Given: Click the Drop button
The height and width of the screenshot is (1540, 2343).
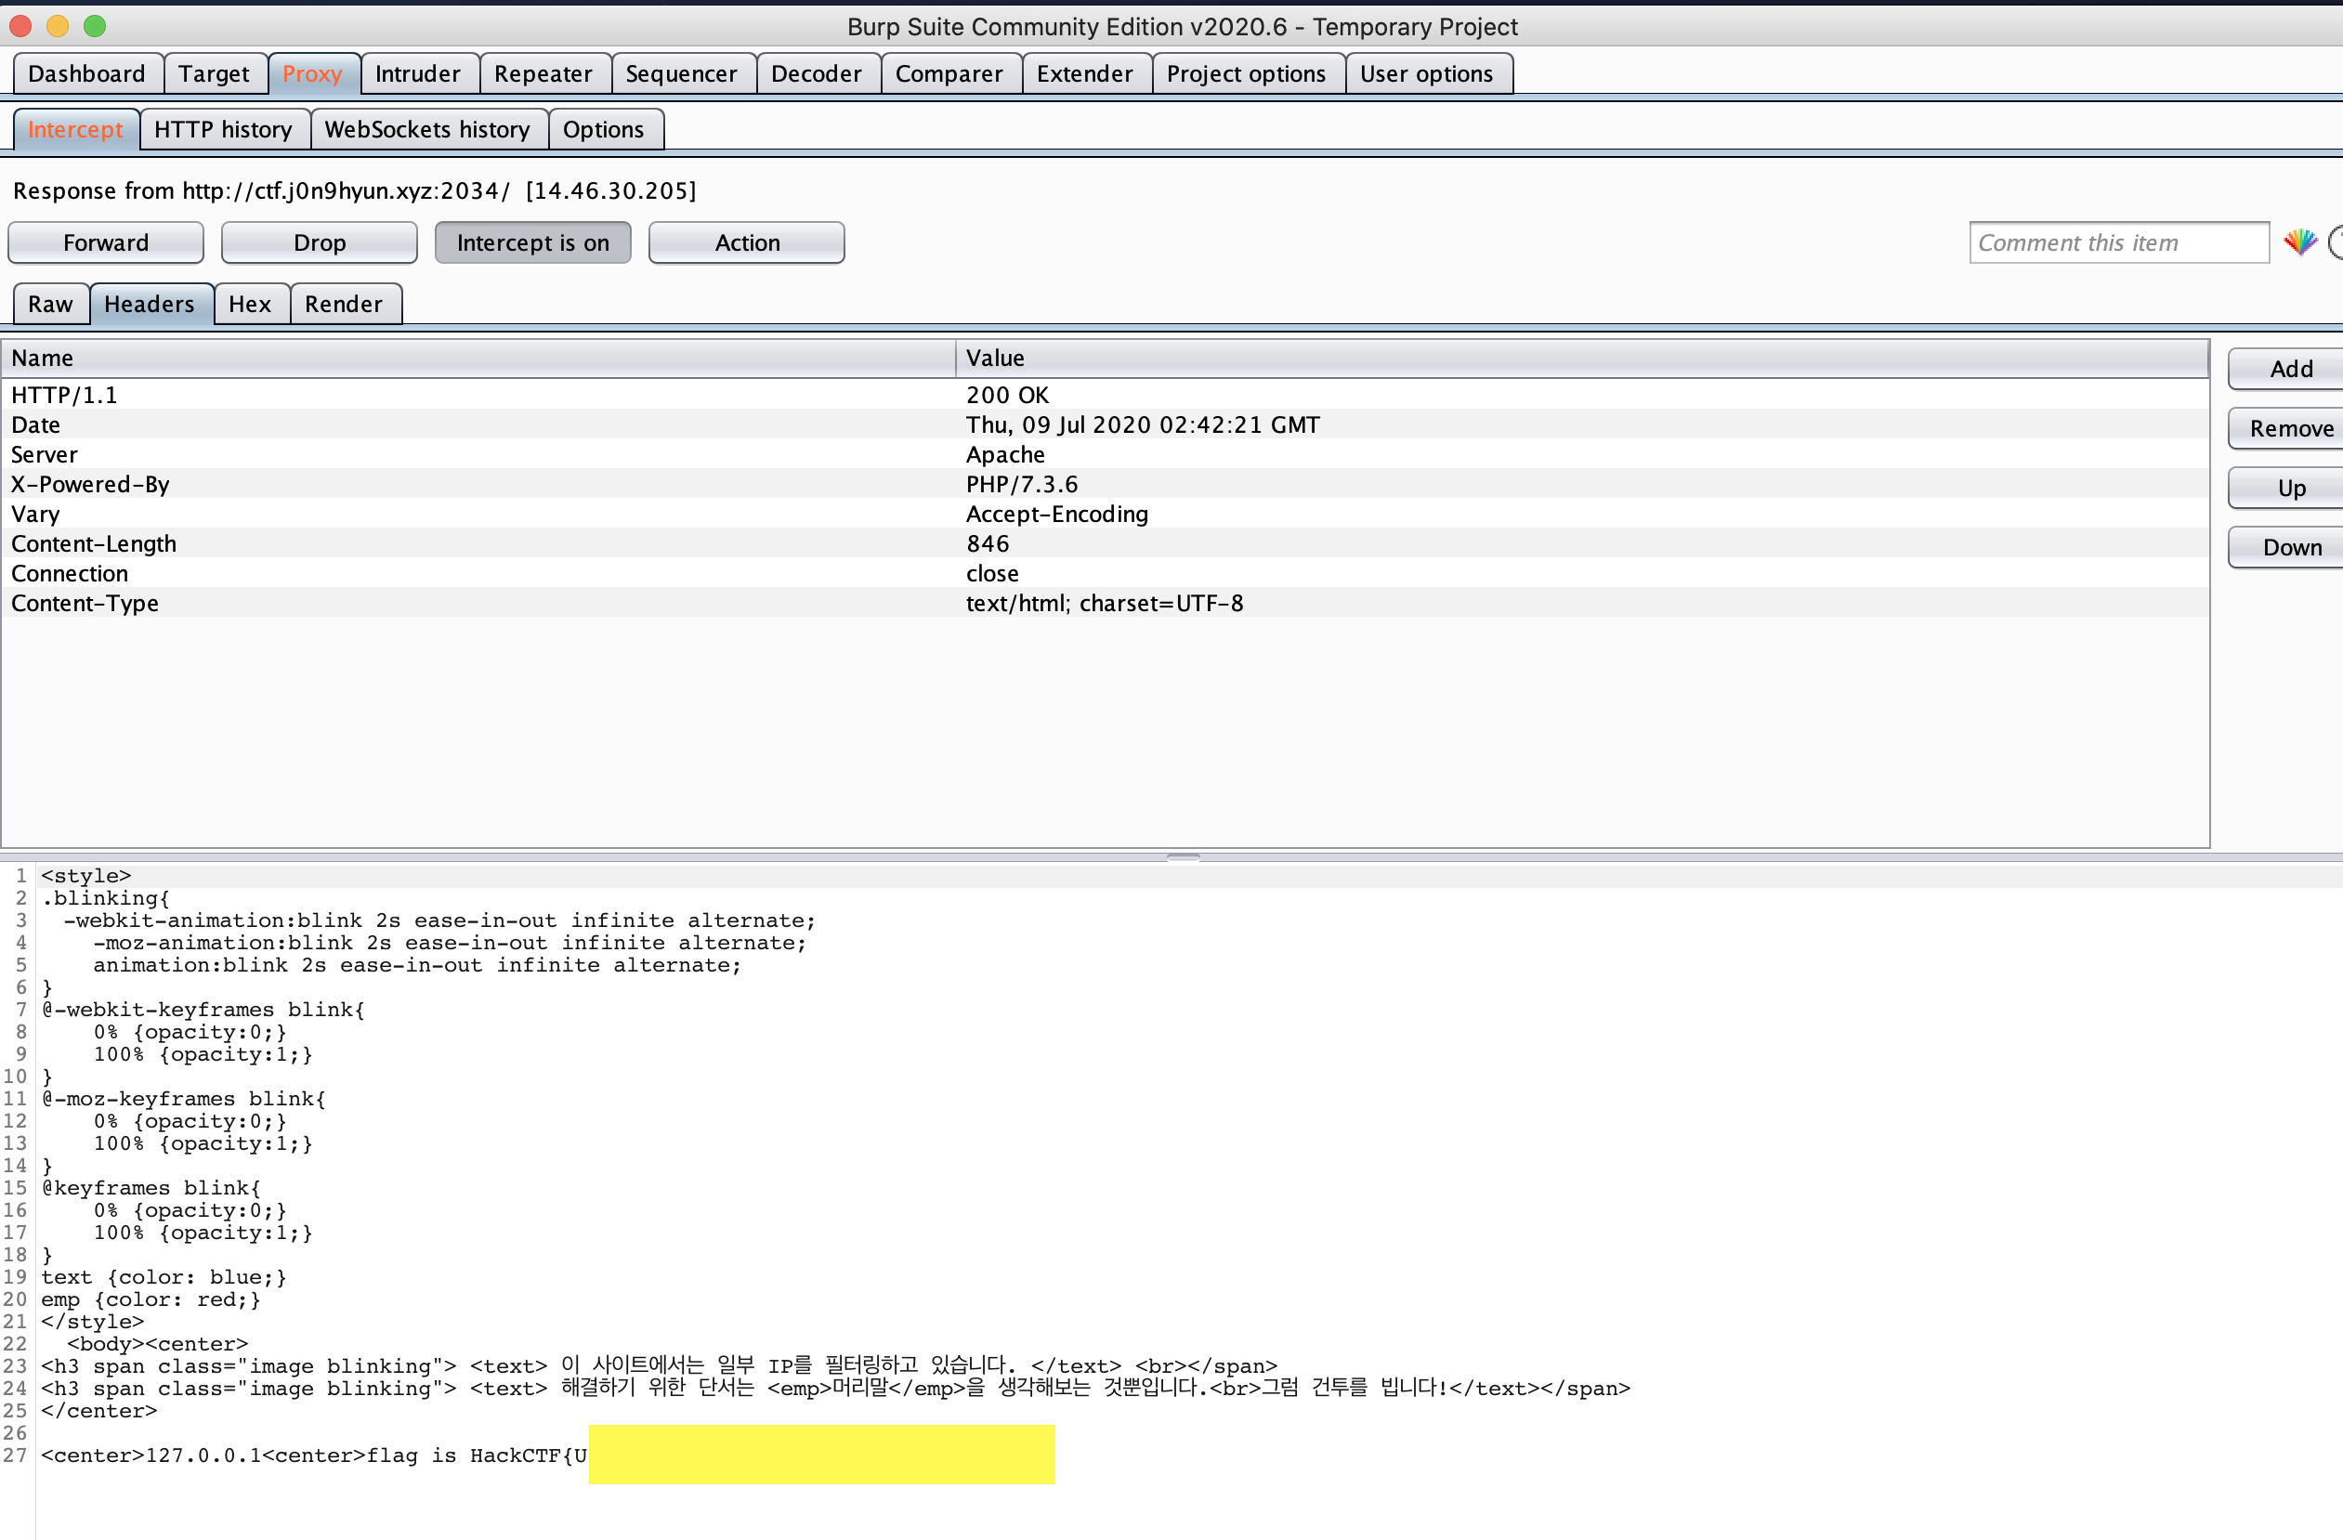Looking at the screenshot, I should pos(319,242).
